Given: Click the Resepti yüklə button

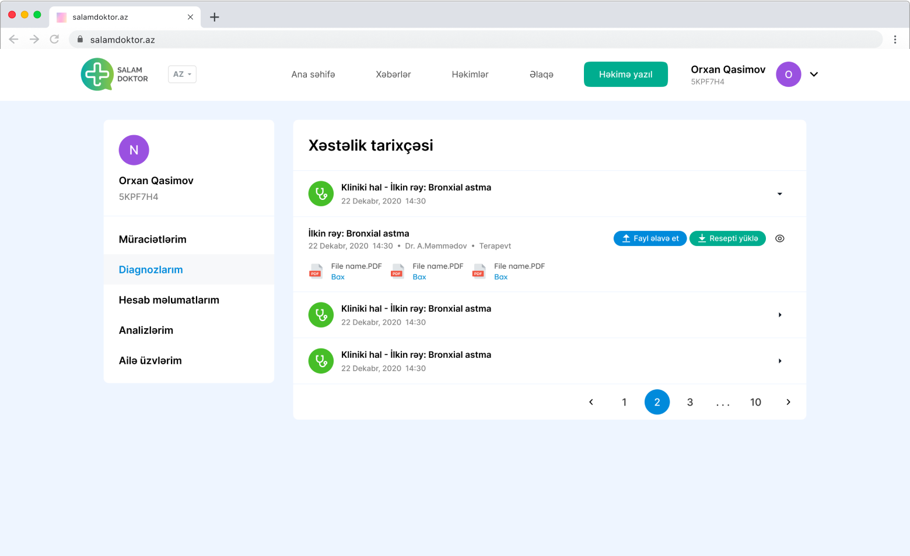Looking at the screenshot, I should point(727,238).
